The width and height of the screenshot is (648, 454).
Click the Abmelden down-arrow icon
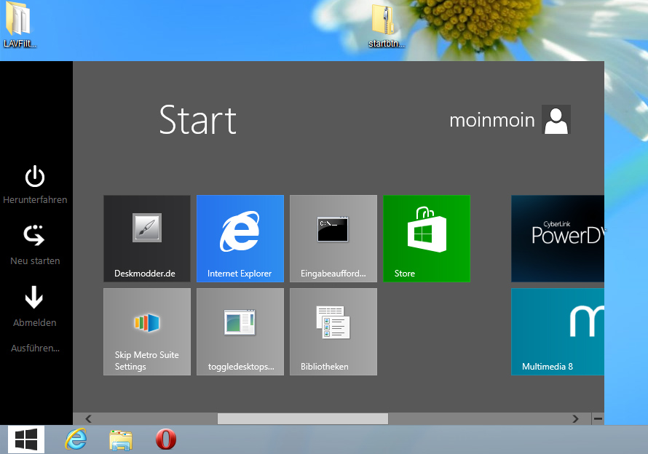(34, 298)
